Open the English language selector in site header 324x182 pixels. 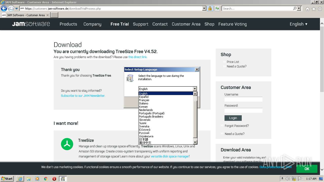(x=299, y=24)
